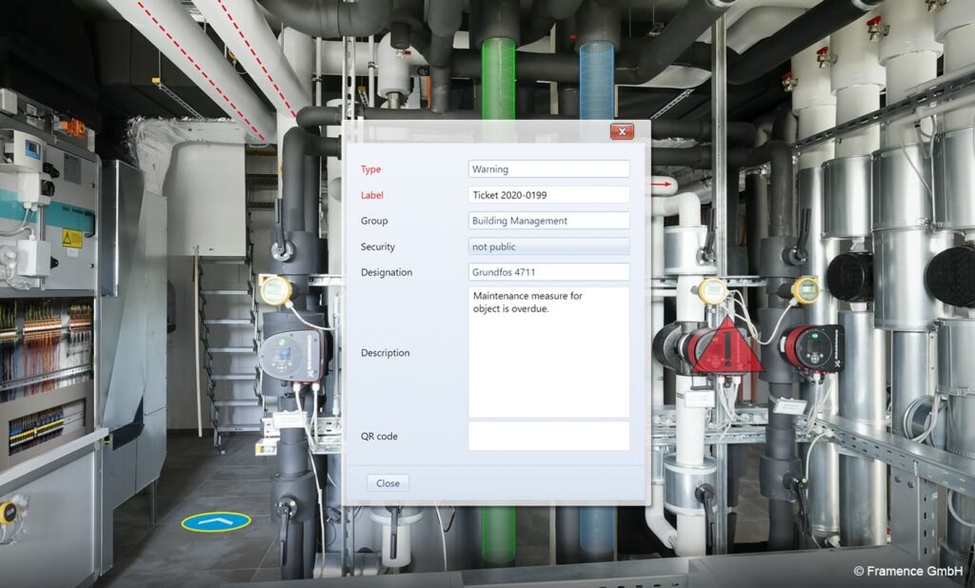Click the blue floor navigation arrow
Viewport: 975px width, 588px height.
click(216, 521)
